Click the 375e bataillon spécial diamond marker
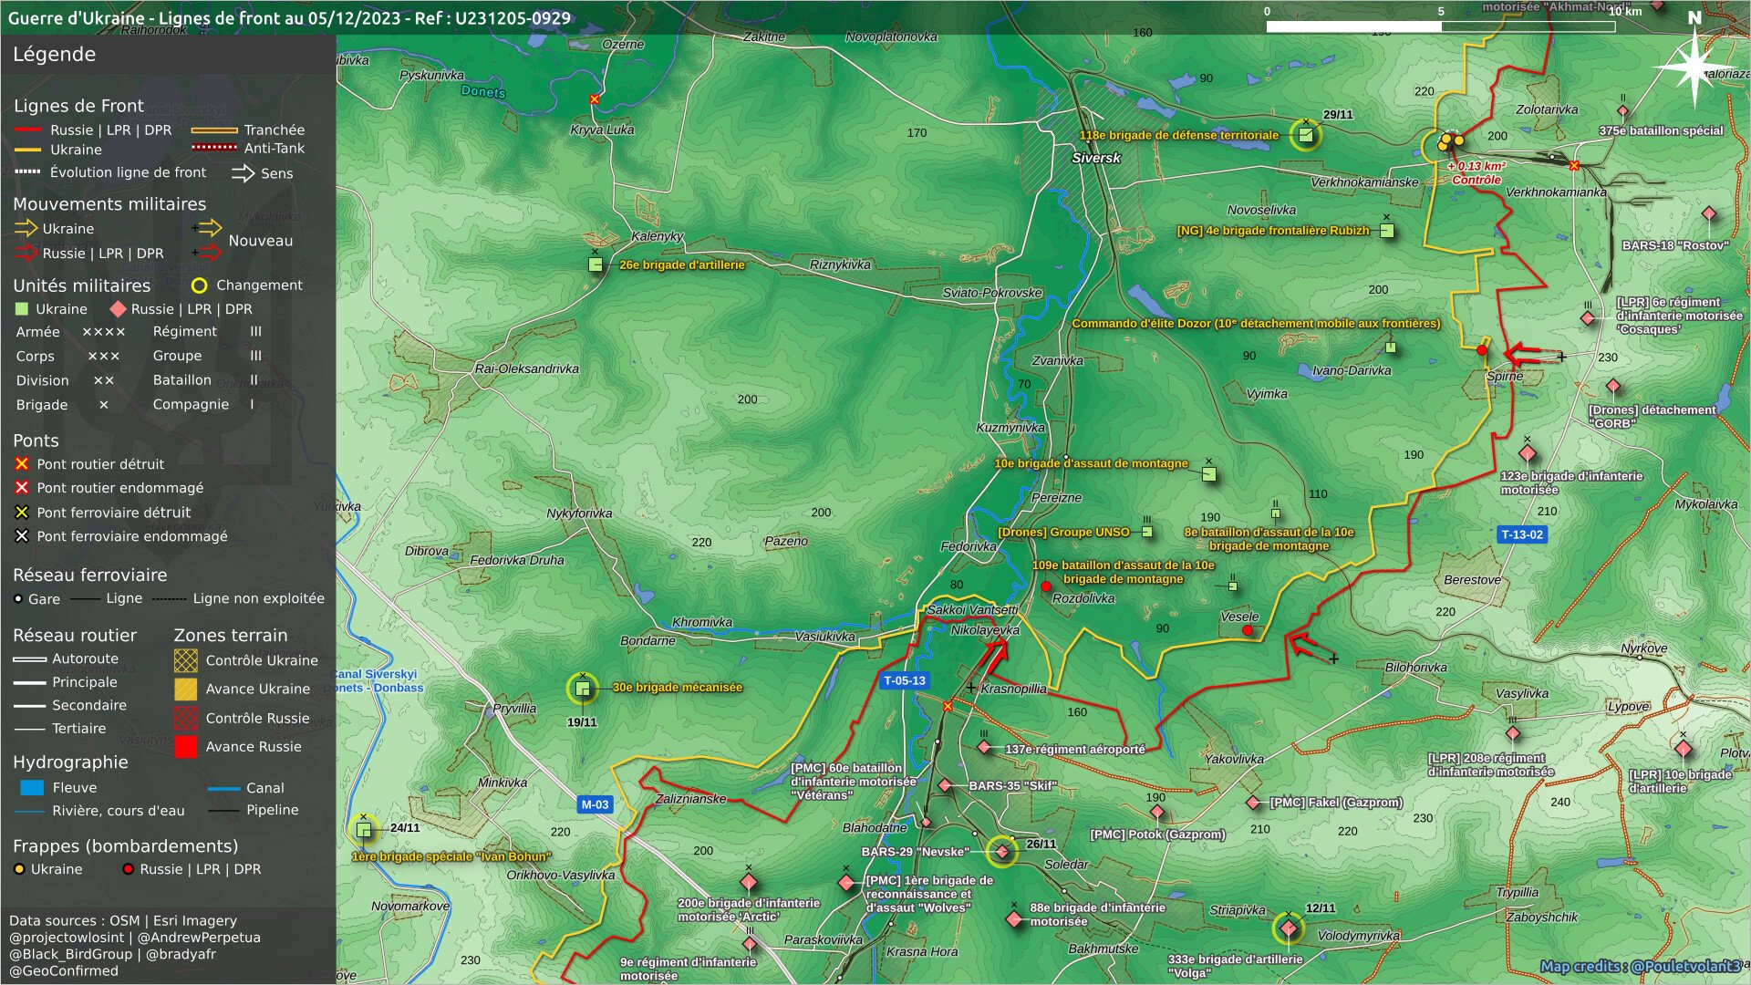Screen dimensions: 1751x985 (1622, 111)
